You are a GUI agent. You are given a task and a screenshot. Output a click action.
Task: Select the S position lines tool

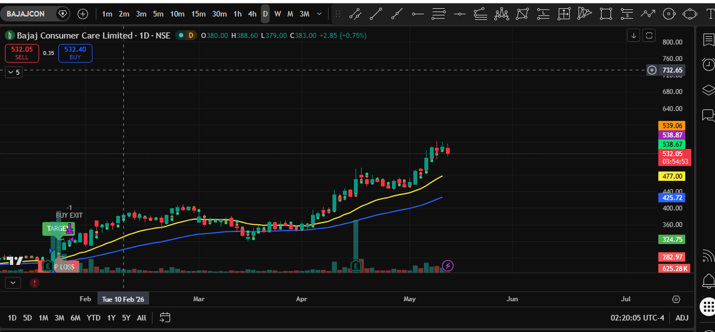(627, 14)
